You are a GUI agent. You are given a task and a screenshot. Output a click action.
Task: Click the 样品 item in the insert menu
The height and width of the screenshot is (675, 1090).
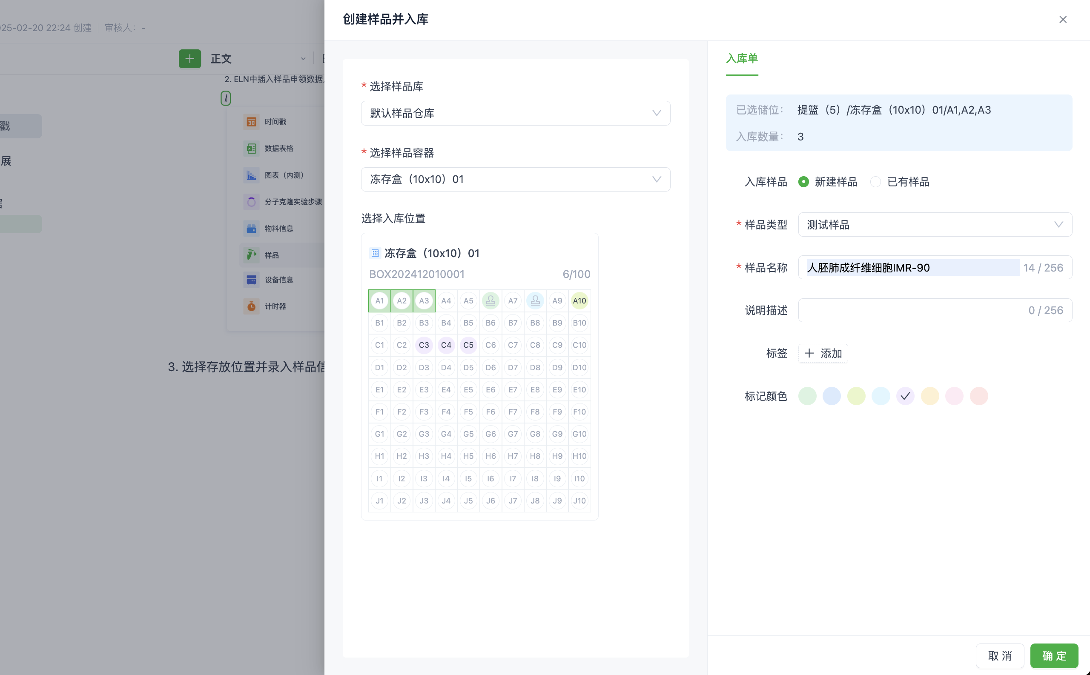(x=272, y=255)
